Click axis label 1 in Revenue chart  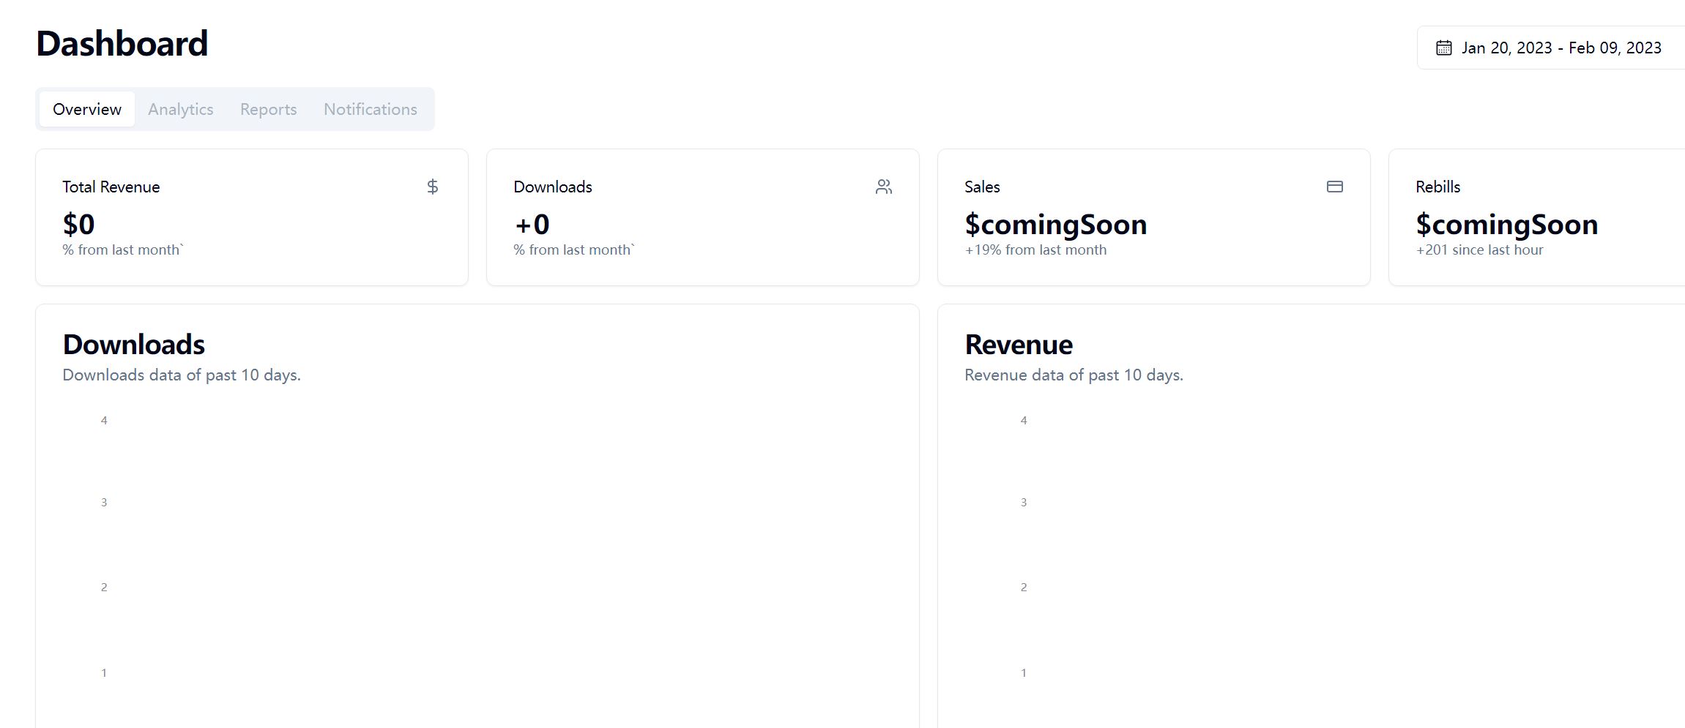pyautogui.click(x=1024, y=672)
